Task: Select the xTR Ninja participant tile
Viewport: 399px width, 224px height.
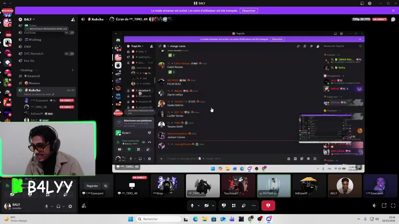Action: click(x=167, y=186)
